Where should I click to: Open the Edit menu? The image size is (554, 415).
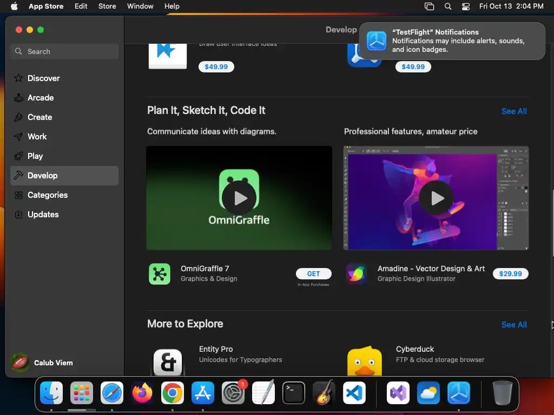81,6
